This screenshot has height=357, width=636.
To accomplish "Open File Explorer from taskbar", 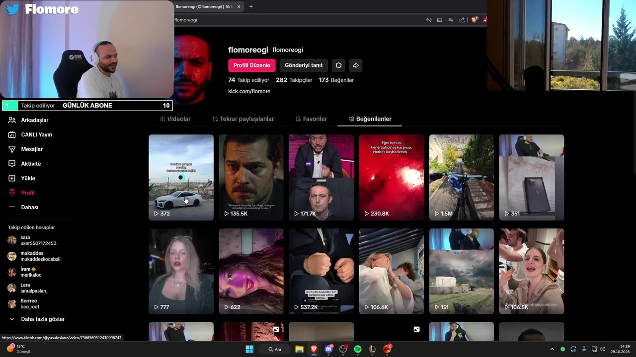I will pyautogui.click(x=299, y=349).
